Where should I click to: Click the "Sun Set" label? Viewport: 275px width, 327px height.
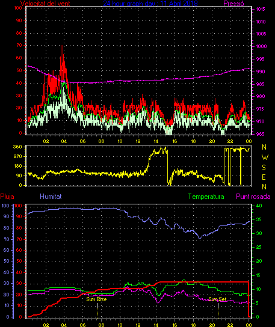[217, 299]
